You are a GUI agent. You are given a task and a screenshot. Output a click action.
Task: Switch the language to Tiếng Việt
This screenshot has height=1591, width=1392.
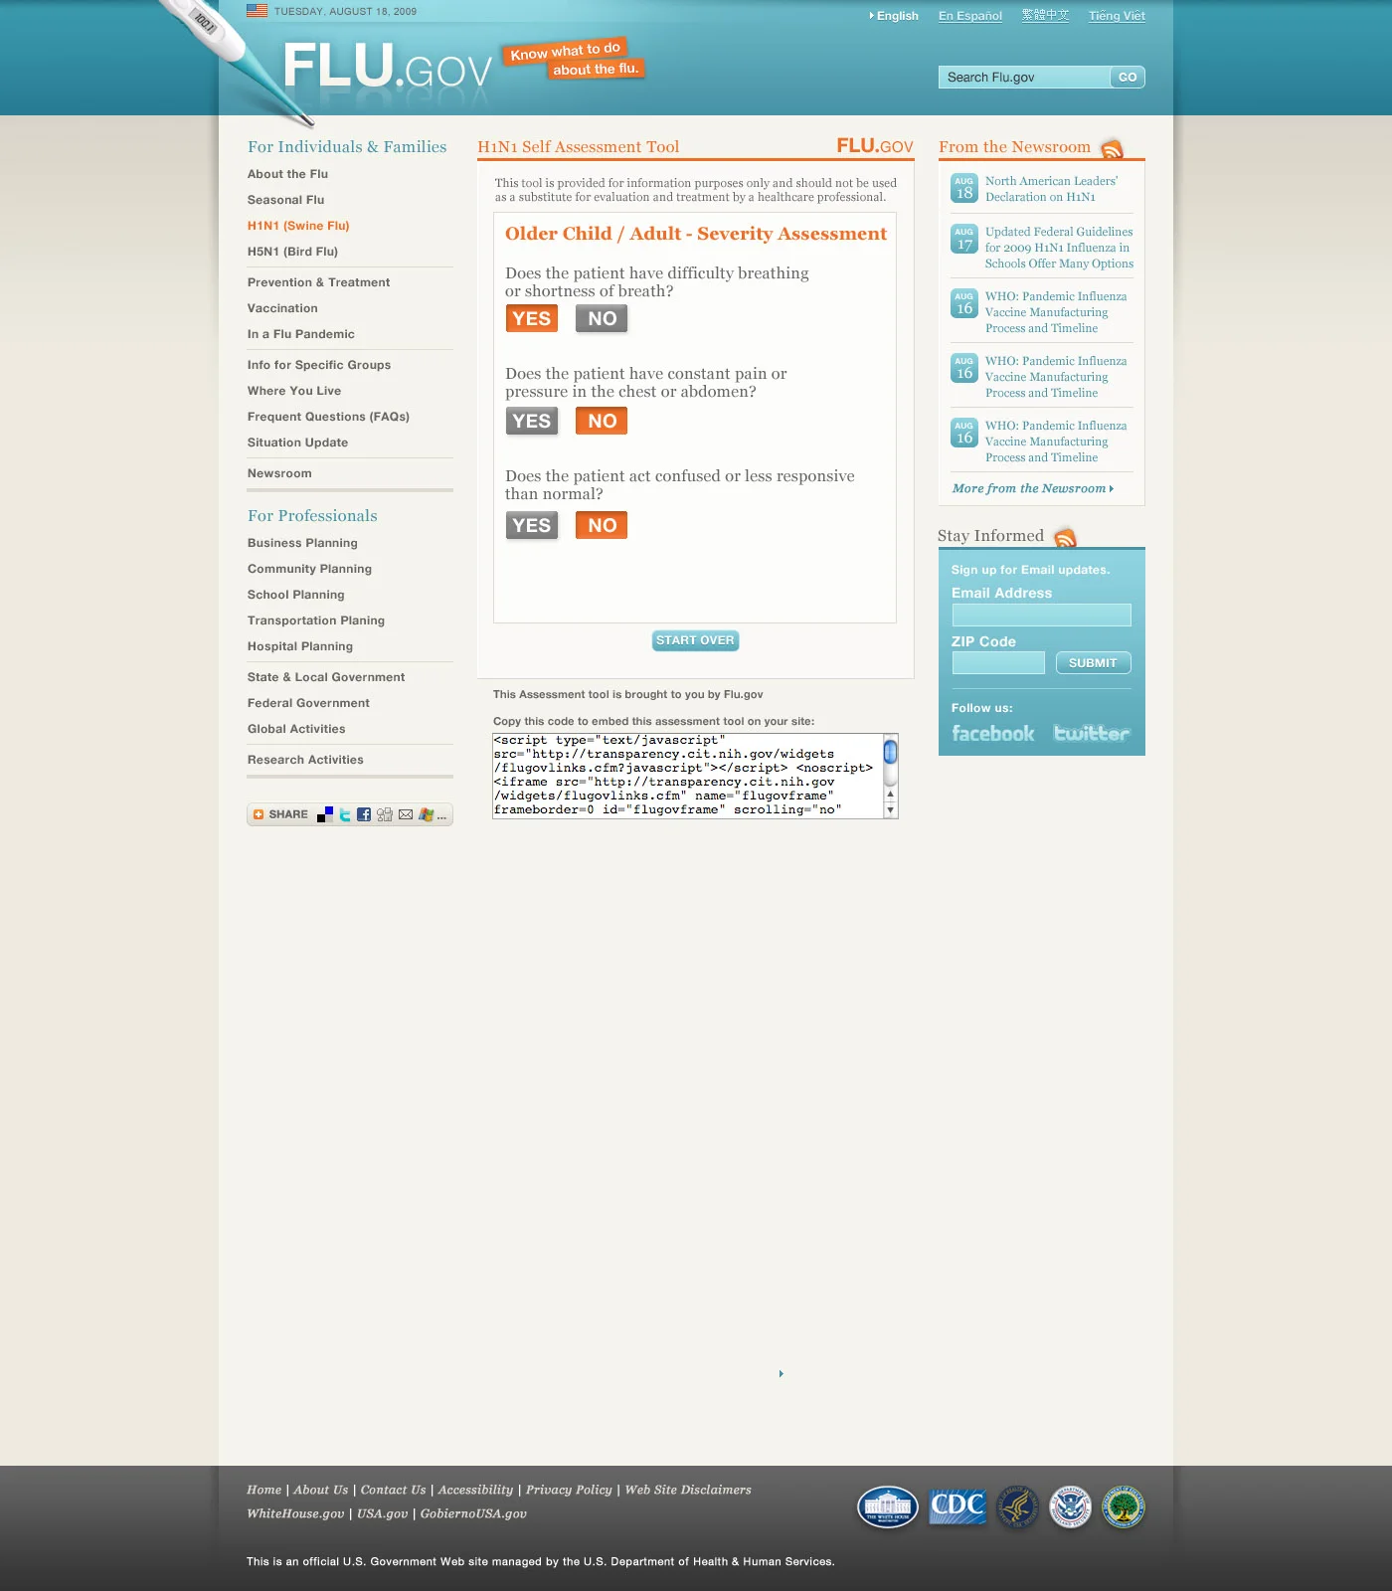pos(1117,16)
